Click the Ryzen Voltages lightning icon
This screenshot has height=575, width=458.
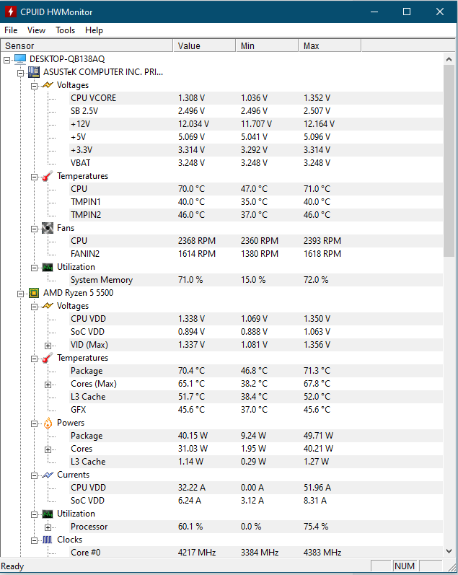click(48, 306)
